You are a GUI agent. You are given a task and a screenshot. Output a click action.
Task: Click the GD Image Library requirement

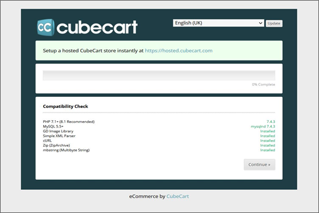(58, 131)
